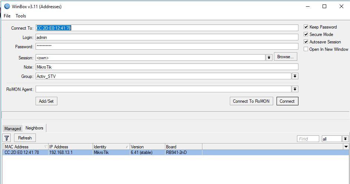Click version cell 6.41 (stable)
Screen dimensions: 350x184
(x=142, y=152)
